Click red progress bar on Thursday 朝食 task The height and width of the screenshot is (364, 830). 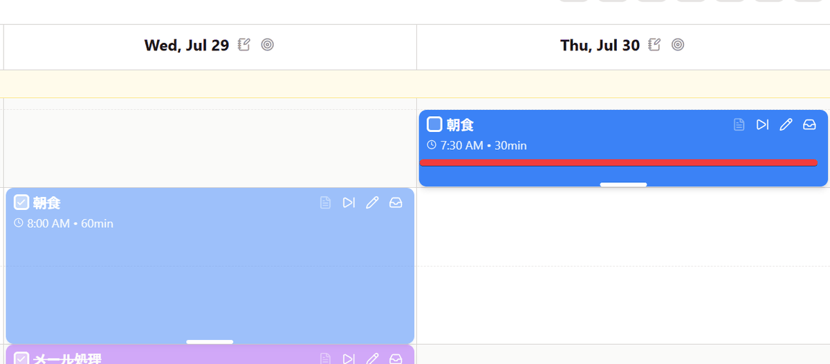619,162
